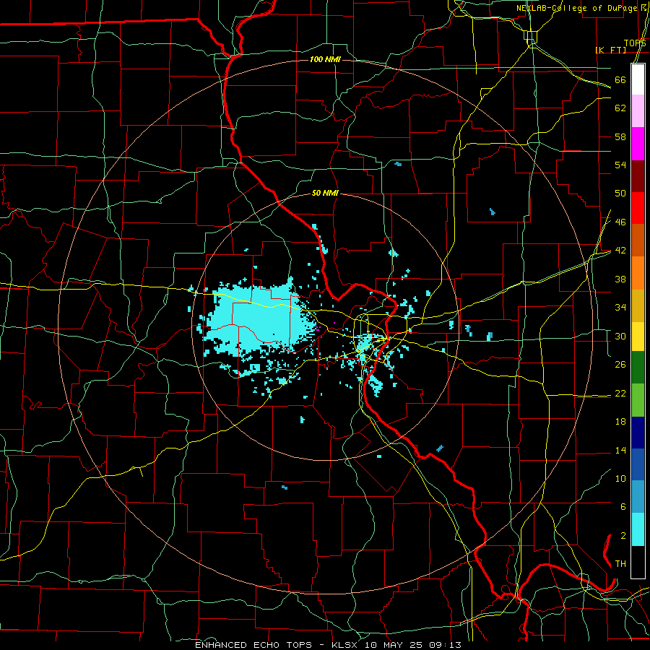This screenshot has width=650, height=650.
Task: Select the dark orange legend swatch
Action: coord(638,240)
